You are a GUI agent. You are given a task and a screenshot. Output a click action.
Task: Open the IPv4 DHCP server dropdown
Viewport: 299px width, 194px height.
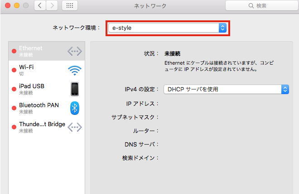[226, 89]
